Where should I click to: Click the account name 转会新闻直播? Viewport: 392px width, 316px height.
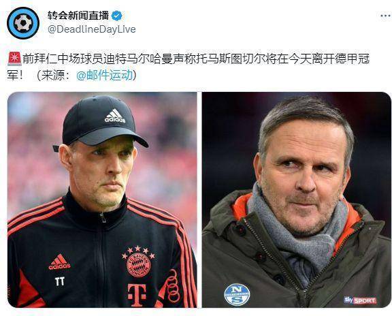(78, 16)
